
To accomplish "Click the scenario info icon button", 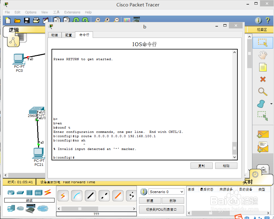I will (144, 192).
